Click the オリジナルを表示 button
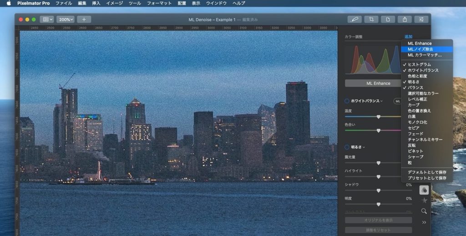 (x=378, y=220)
